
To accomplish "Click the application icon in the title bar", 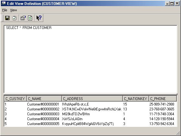I will point(3,3).
